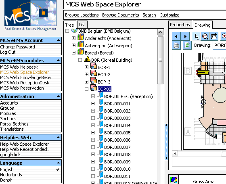Click the Anderlecht site buildings icon
This screenshot has height=184, width=226.
point(81,37)
